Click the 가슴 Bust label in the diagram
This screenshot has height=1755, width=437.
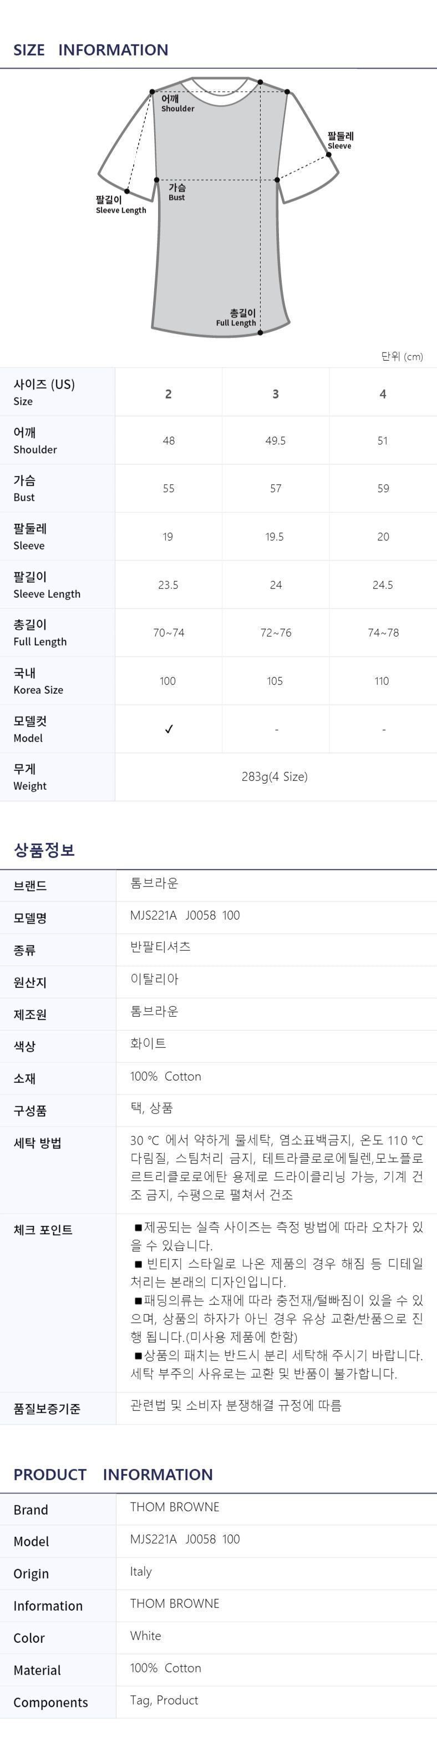pyautogui.click(x=177, y=192)
